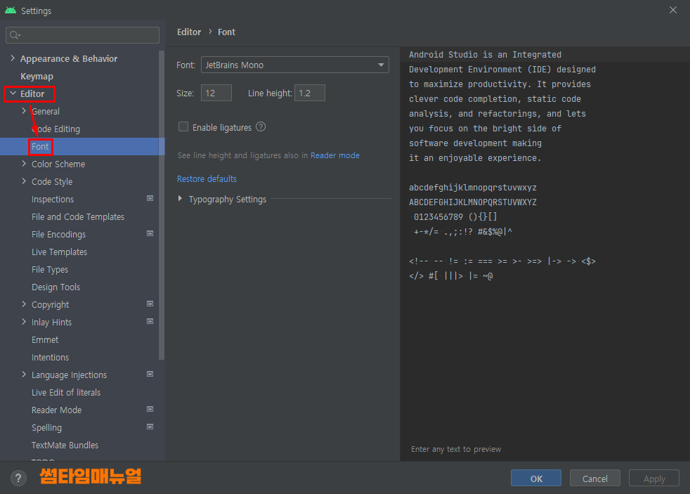Click the project-level icon beside Copyright
Viewport: 690px width, 494px height.
coord(150,304)
